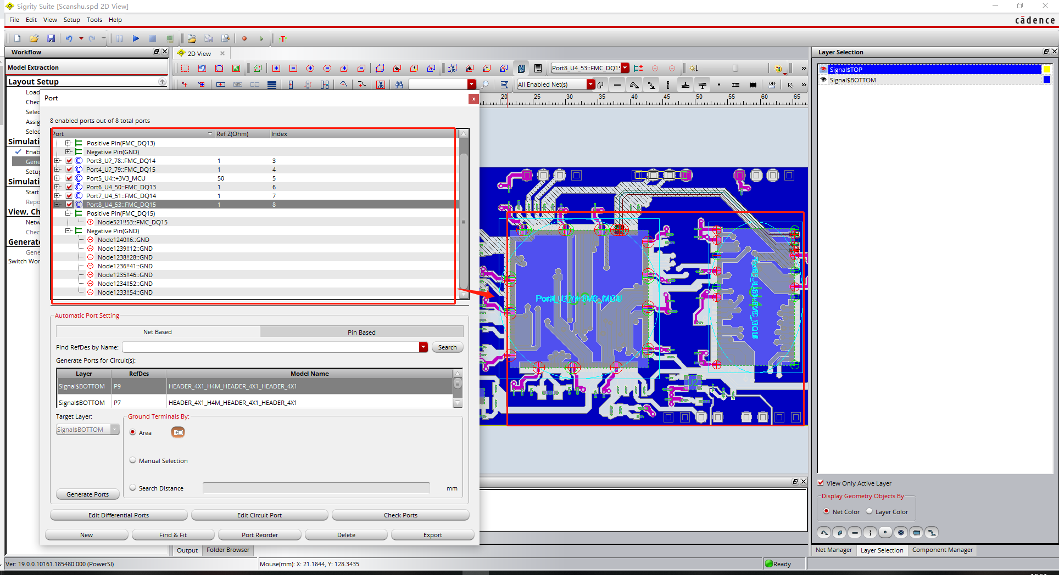Select the binoculars search icon
Screen dimensions: 1059x575
pos(399,84)
